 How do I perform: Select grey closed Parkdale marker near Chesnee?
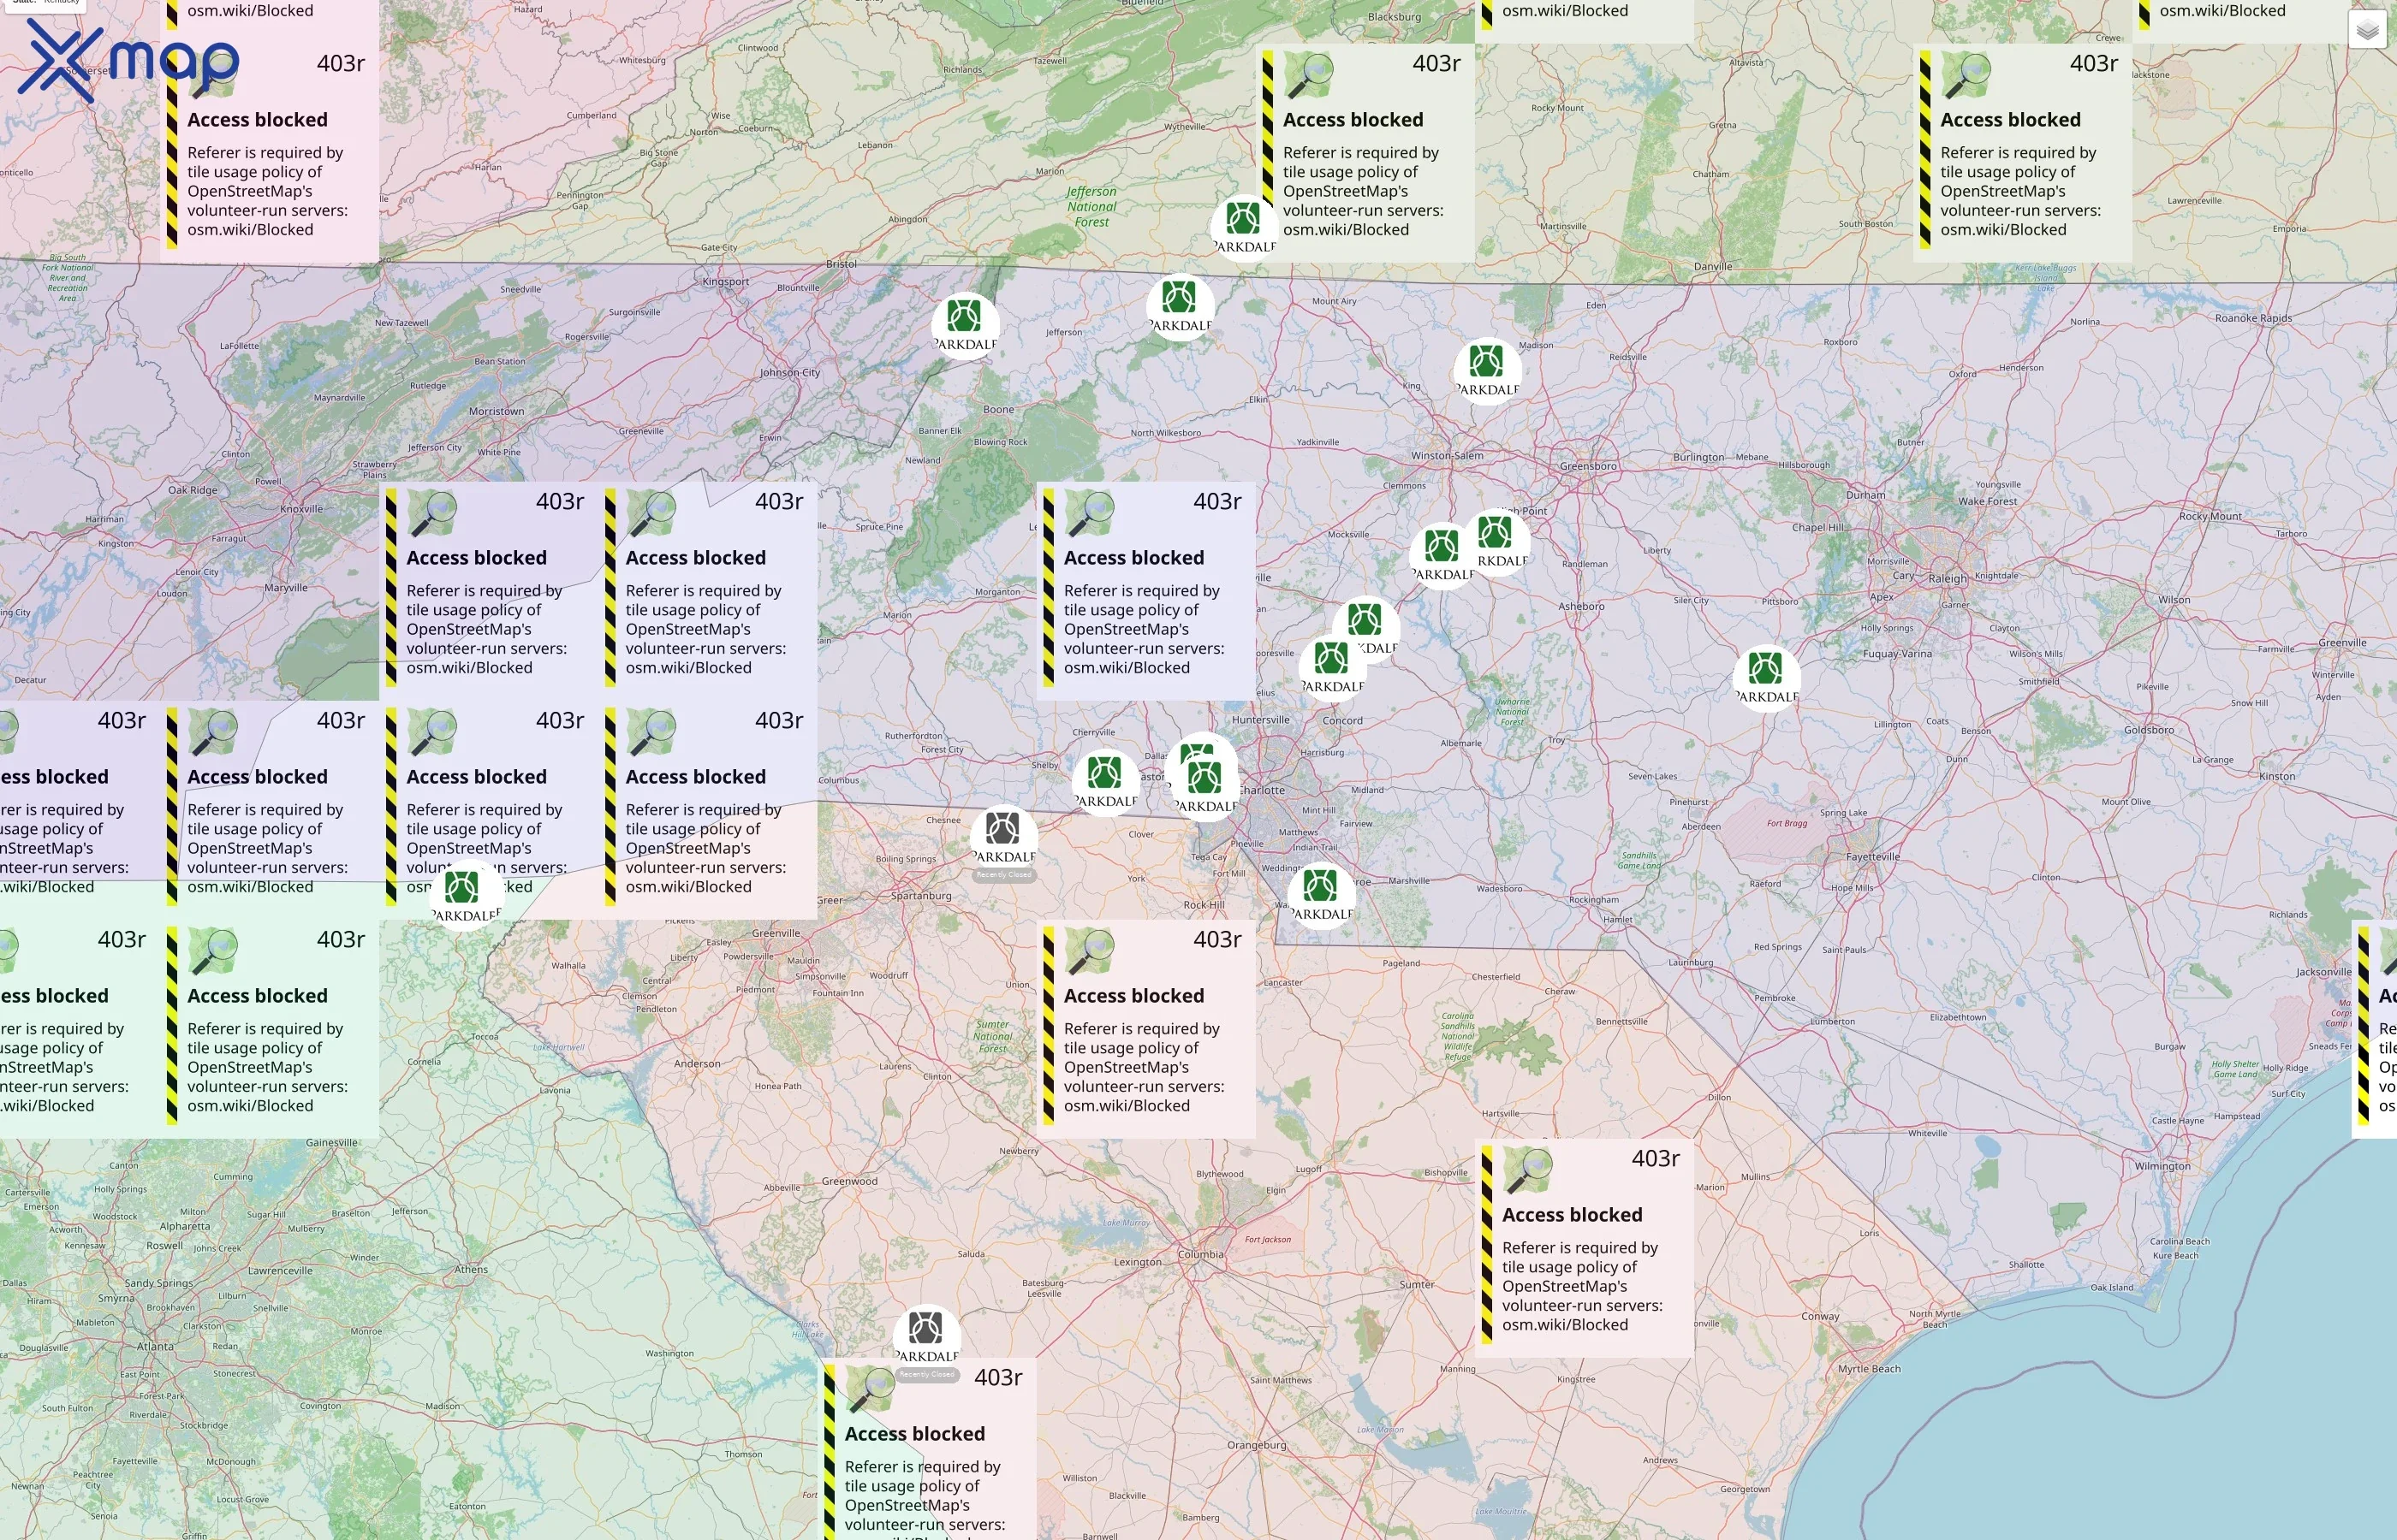coord(1003,838)
